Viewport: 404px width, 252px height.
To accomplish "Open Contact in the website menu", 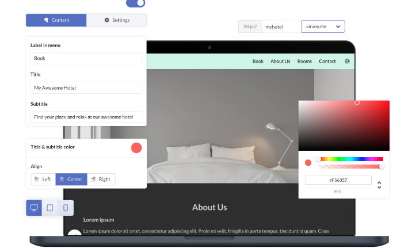I will point(327,62).
